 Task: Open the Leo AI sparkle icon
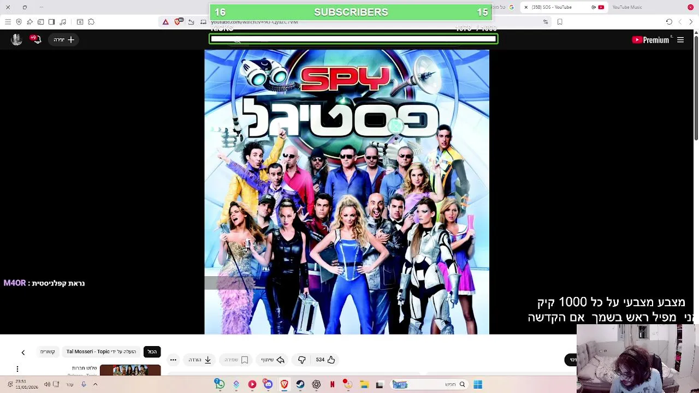pyautogui.click(x=29, y=22)
